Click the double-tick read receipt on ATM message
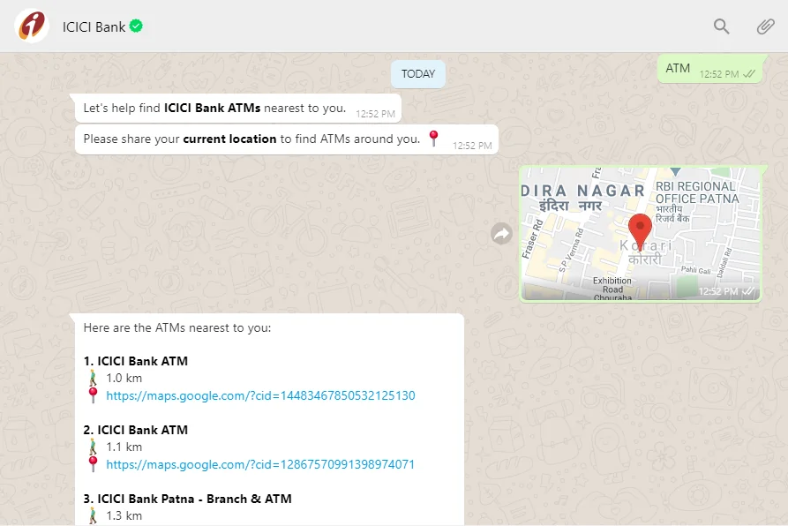 749,74
